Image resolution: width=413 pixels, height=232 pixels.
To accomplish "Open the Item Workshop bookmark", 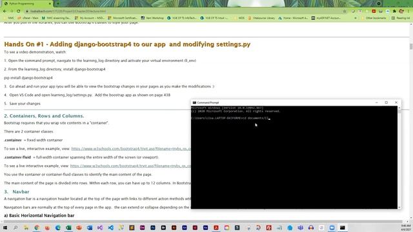I will 152,18.
